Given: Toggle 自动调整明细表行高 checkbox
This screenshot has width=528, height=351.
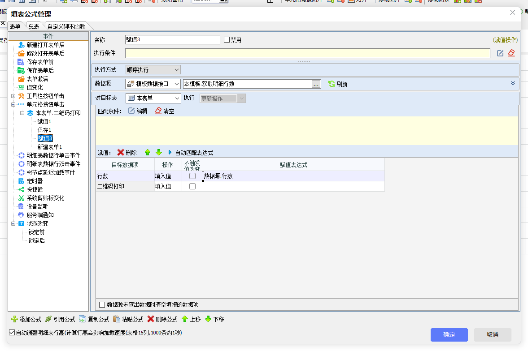Looking at the screenshot, I should click(12, 333).
